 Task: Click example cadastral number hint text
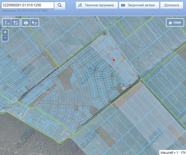point(25,11)
